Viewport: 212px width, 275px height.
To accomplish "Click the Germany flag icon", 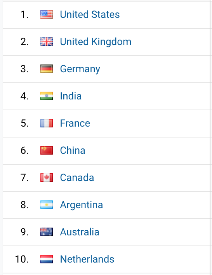I will pos(47,69).
